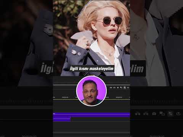
Task: Click the blurred large overlapping-screens icon in the right background
Action: pyautogui.click(x=162, y=114)
